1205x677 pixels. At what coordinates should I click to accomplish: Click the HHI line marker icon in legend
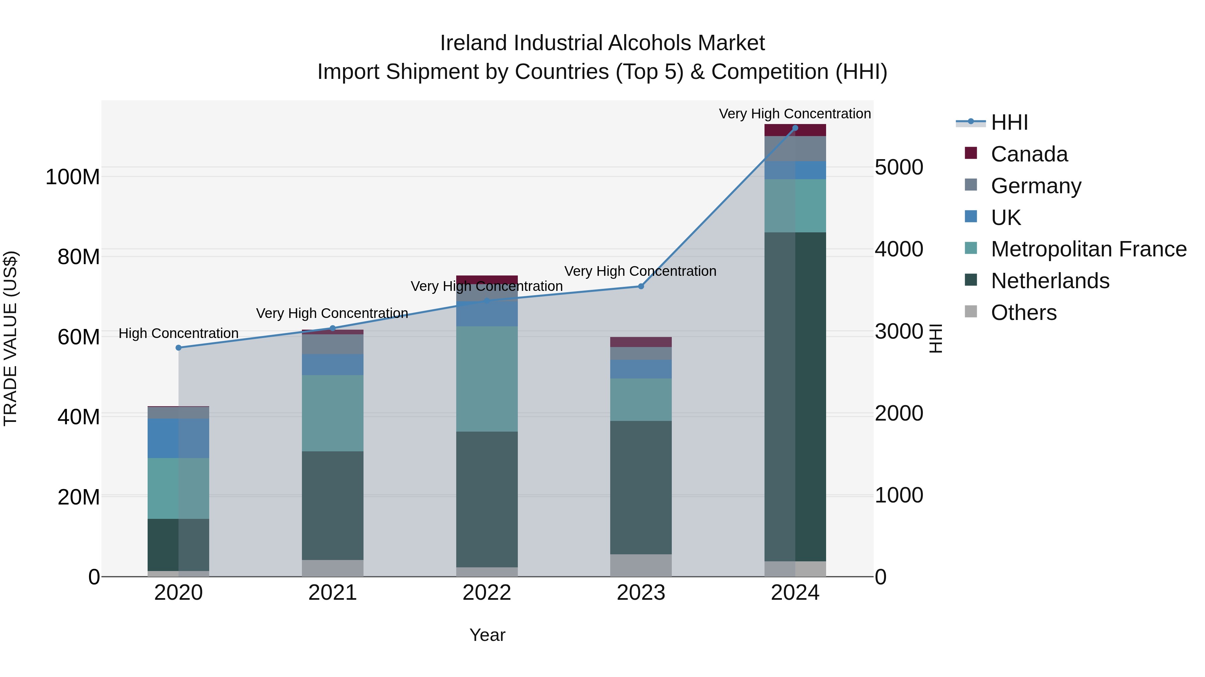971,122
